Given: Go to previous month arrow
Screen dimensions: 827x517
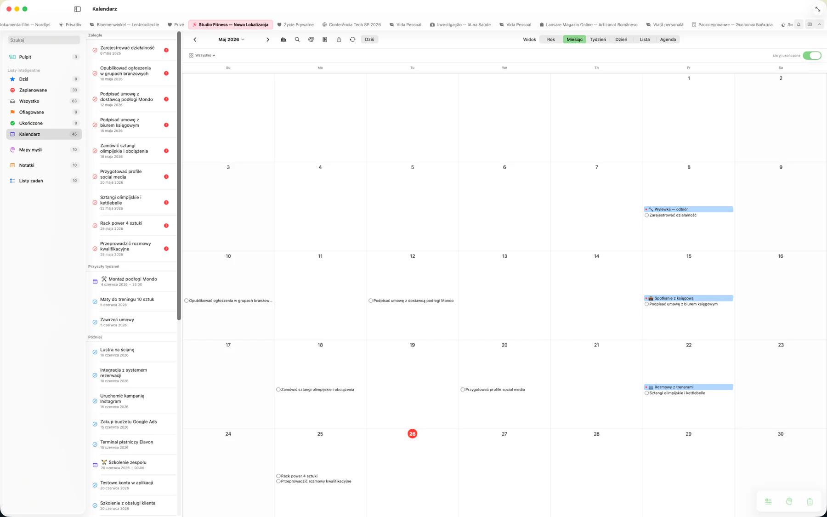Looking at the screenshot, I should [x=195, y=40].
